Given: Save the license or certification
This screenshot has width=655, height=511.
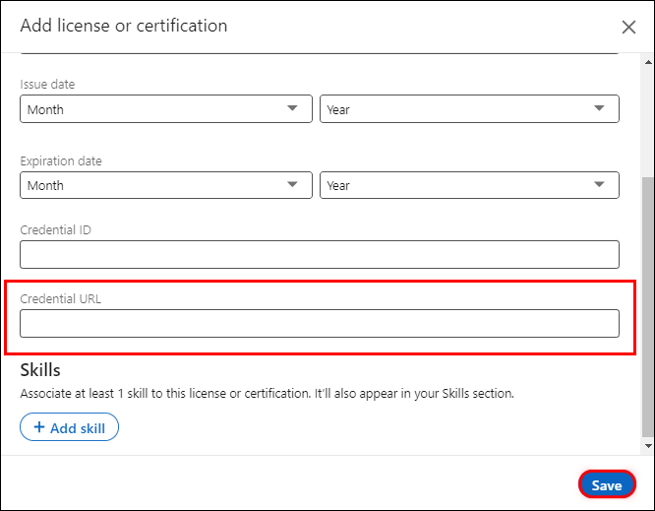Looking at the screenshot, I should (606, 485).
